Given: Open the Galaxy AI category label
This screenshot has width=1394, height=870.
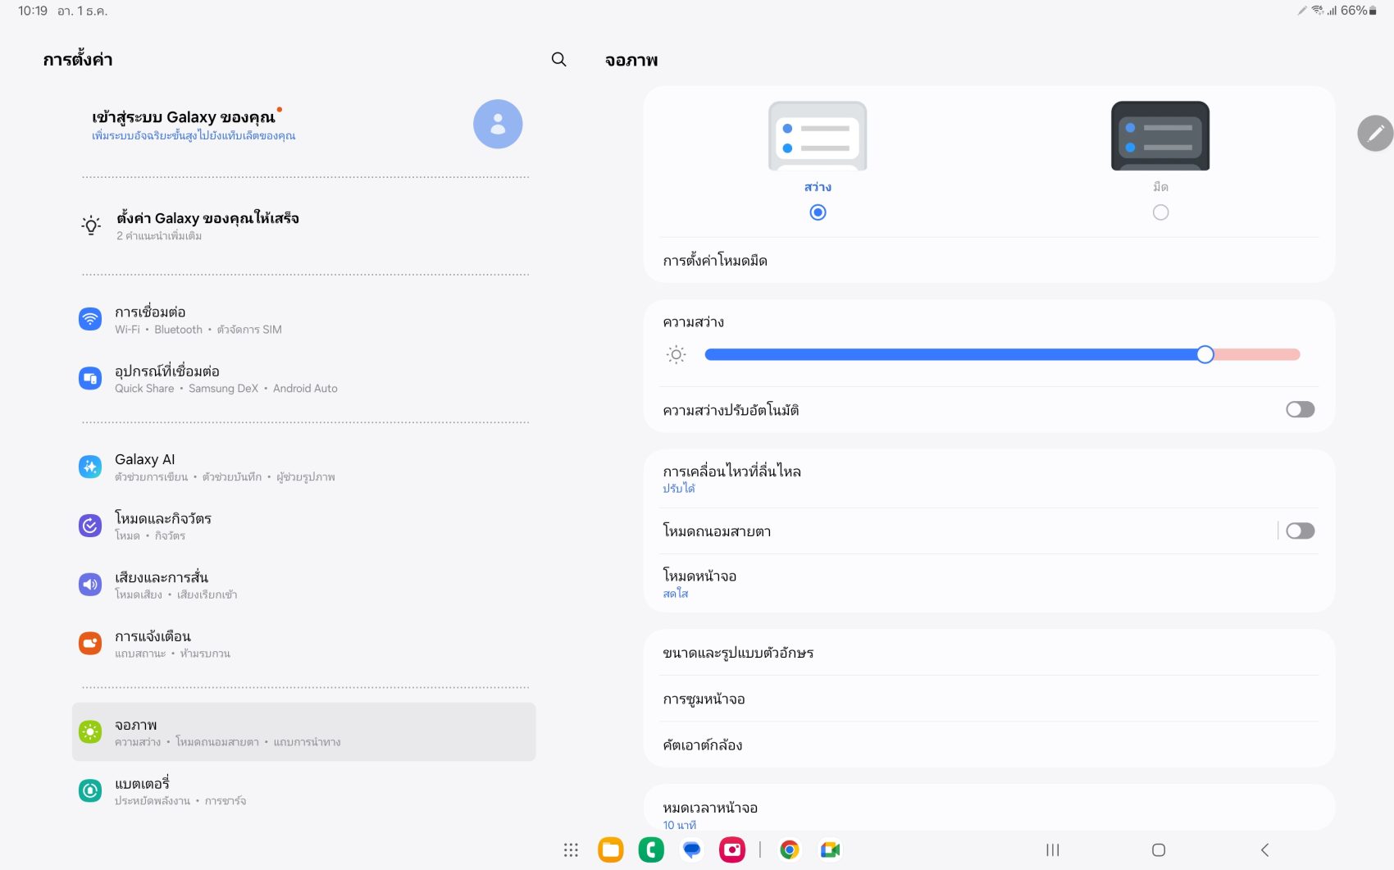Looking at the screenshot, I should click(x=145, y=459).
